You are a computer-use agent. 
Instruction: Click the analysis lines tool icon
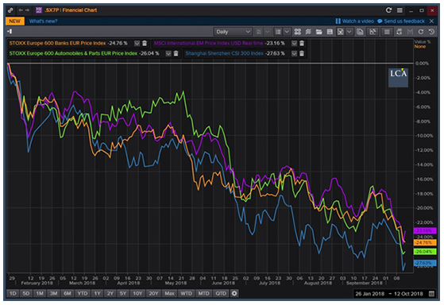tap(308, 32)
